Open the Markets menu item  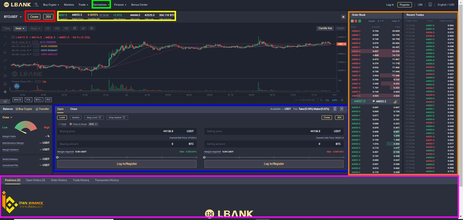pos(69,5)
